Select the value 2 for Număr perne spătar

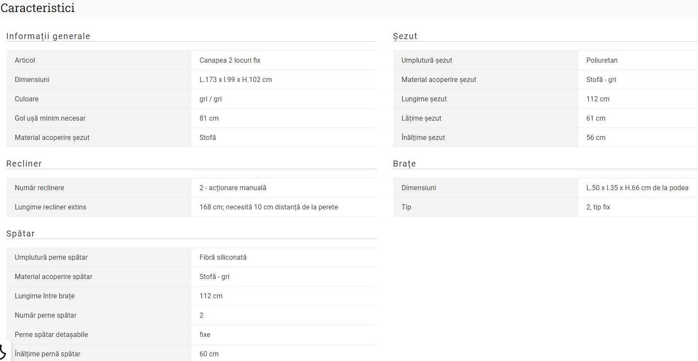[201, 315]
